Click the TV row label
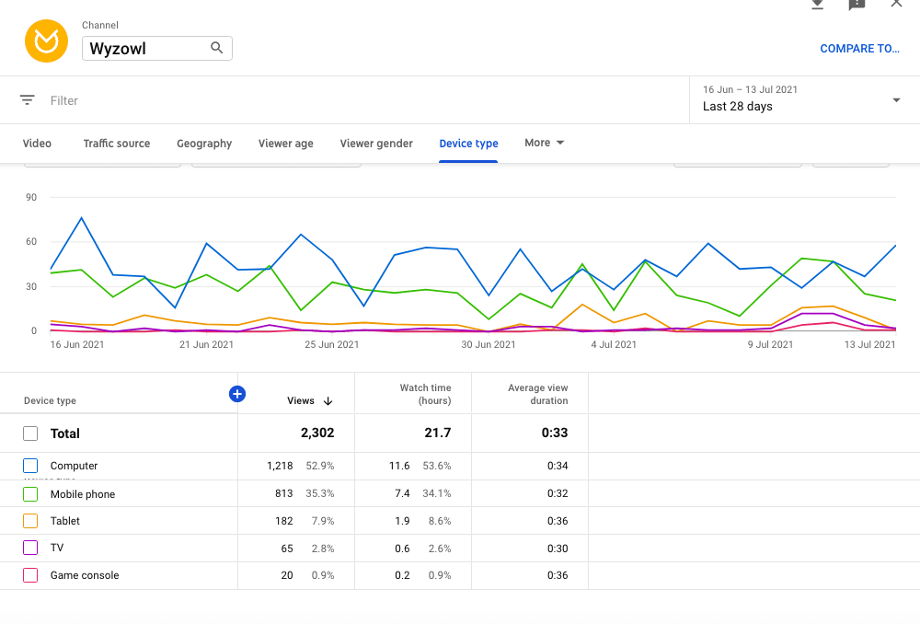The width and height of the screenshot is (920, 624). (x=57, y=548)
